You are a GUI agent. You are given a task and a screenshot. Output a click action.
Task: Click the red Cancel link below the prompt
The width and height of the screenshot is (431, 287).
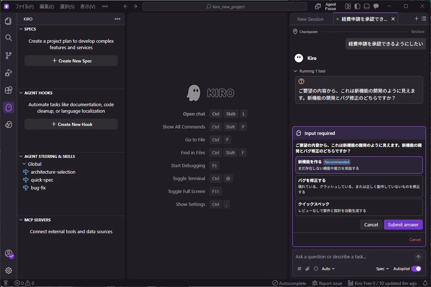click(x=415, y=240)
